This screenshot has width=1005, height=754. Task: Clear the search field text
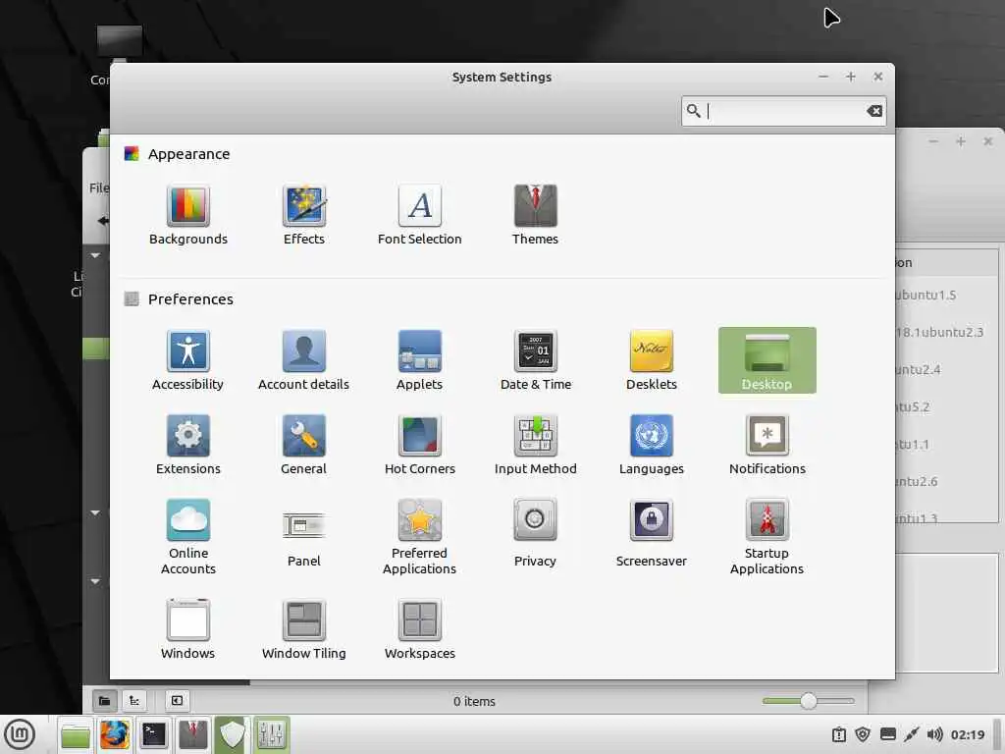(x=874, y=111)
